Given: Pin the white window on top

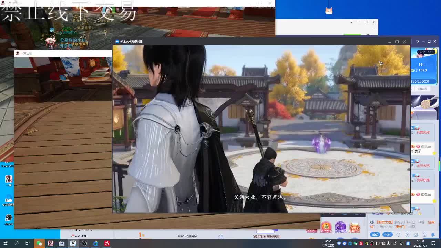Looking at the screenshot, I should 351,22.
